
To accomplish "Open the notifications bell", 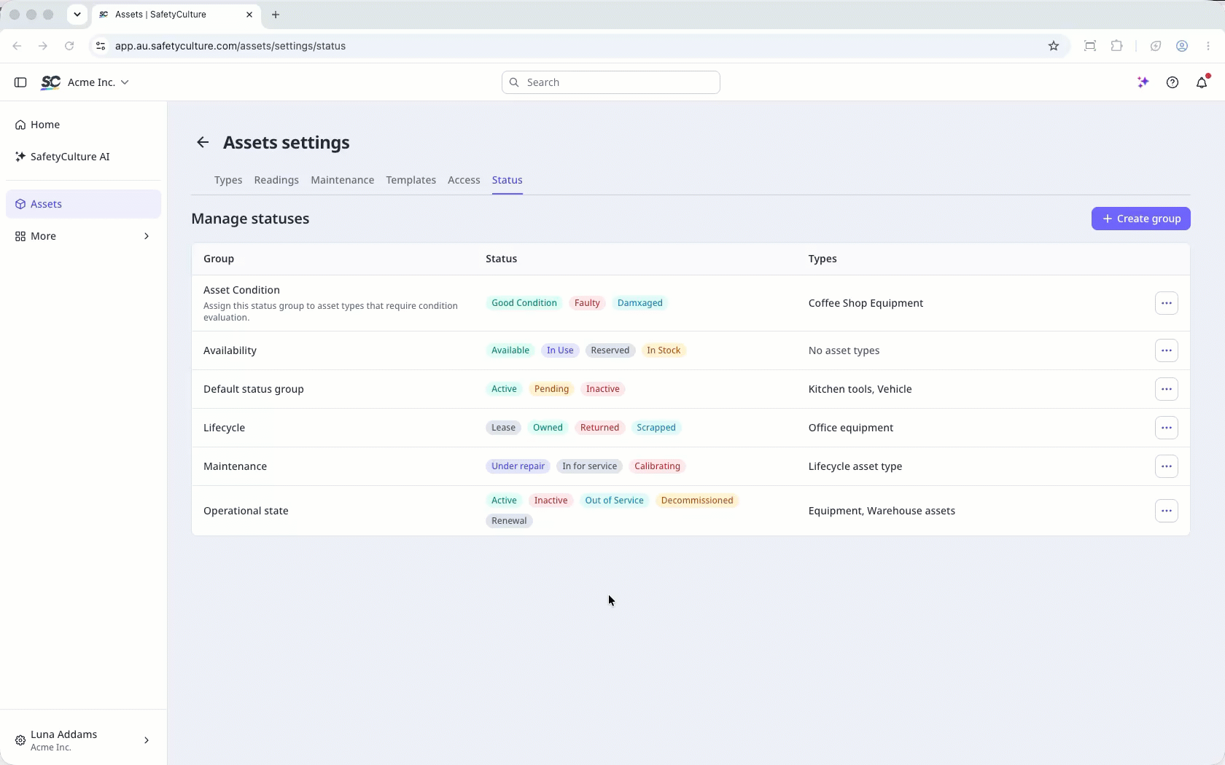I will (x=1202, y=82).
